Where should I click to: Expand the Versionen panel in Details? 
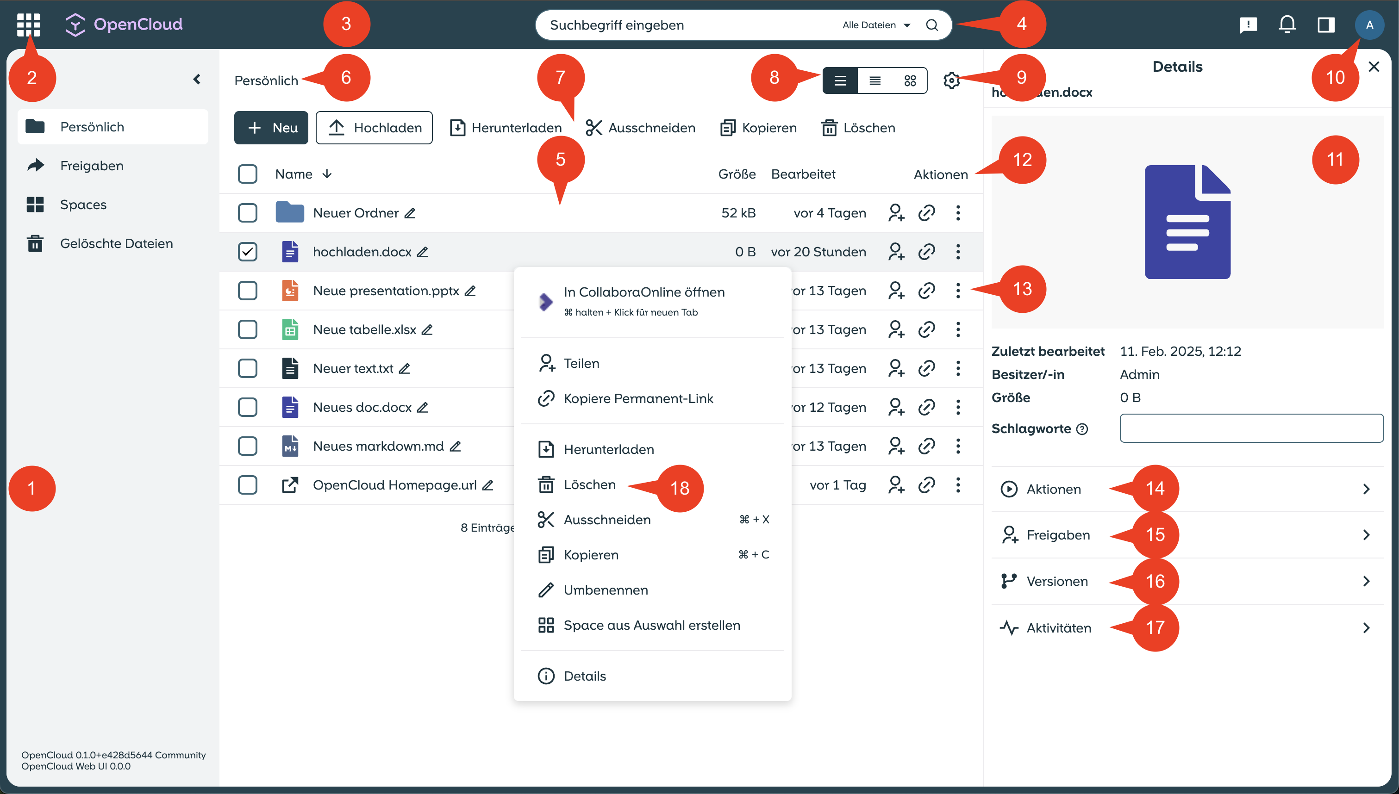point(1187,581)
